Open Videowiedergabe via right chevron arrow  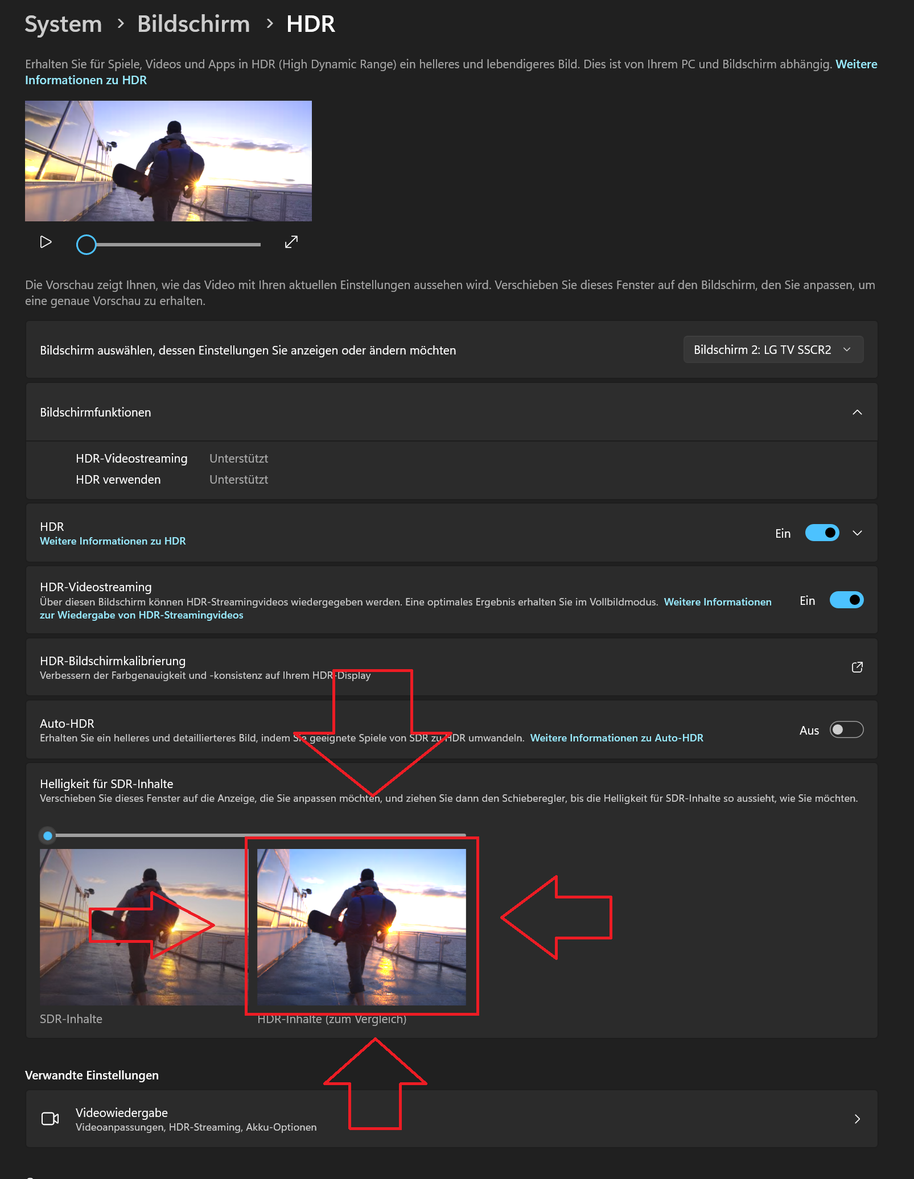[858, 1118]
